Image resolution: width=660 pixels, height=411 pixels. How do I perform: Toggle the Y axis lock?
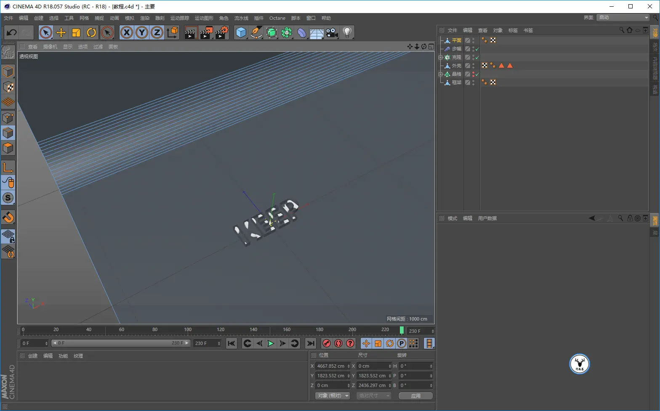coord(142,32)
